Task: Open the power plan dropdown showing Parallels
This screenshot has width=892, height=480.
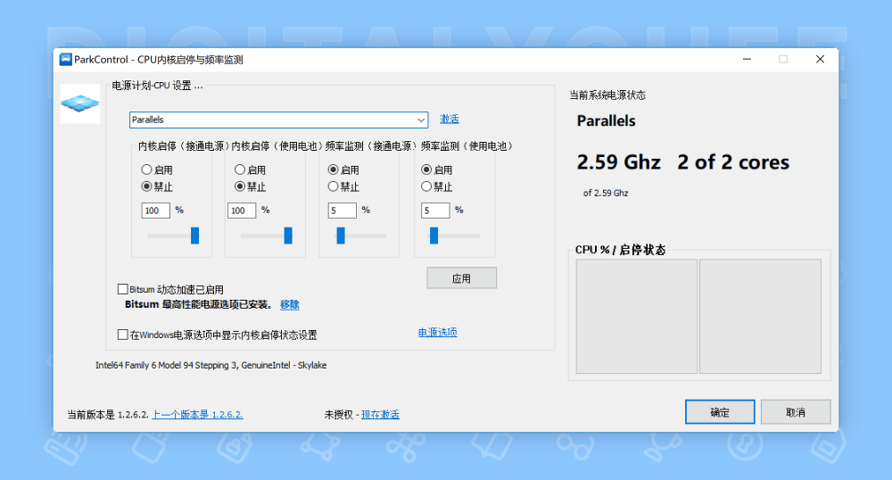Action: point(278,120)
